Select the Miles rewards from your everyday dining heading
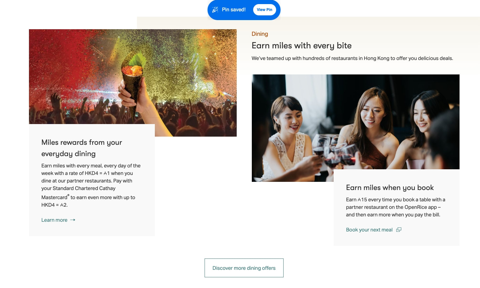This screenshot has width=480, height=288. click(x=82, y=148)
